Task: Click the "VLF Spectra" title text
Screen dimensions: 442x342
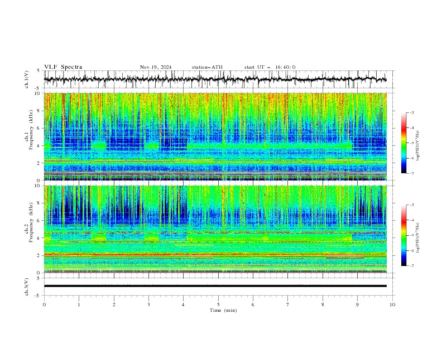Action: 63,67
